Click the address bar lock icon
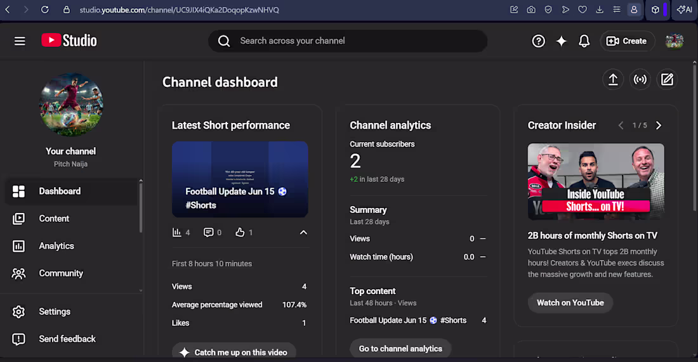This screenshot has width=698, height=362. [67, 10]
